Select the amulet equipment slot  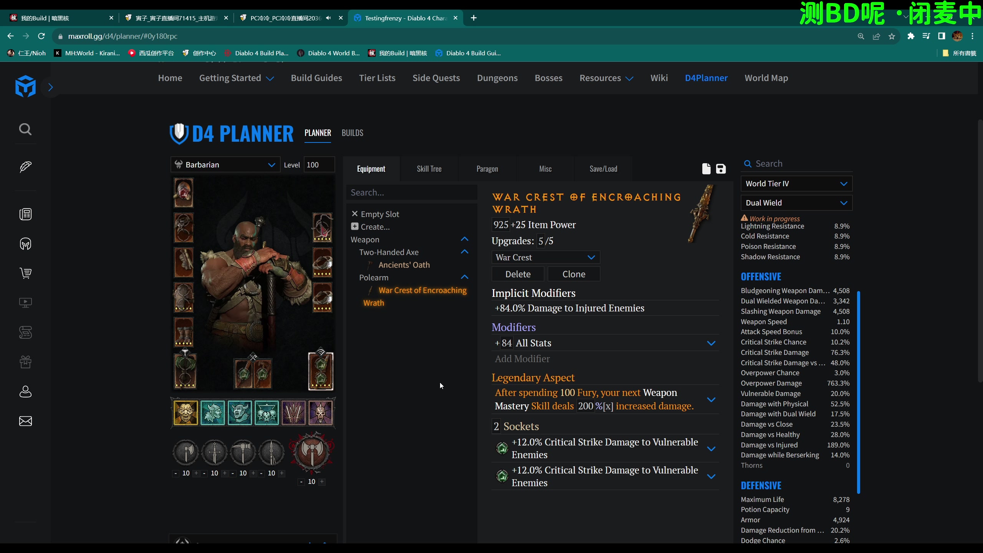[x=322, y=228]
